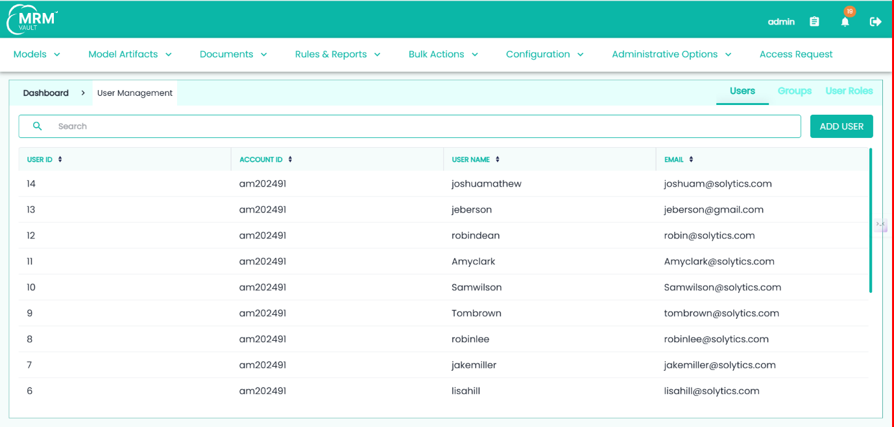Go to Dashboard breadcrumb link
Image resolution: width=894 pixels, height=427 pixels.
point(45,93)
